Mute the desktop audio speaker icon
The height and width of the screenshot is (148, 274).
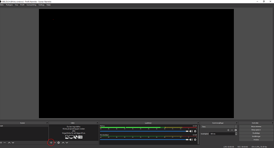point(191,140)
